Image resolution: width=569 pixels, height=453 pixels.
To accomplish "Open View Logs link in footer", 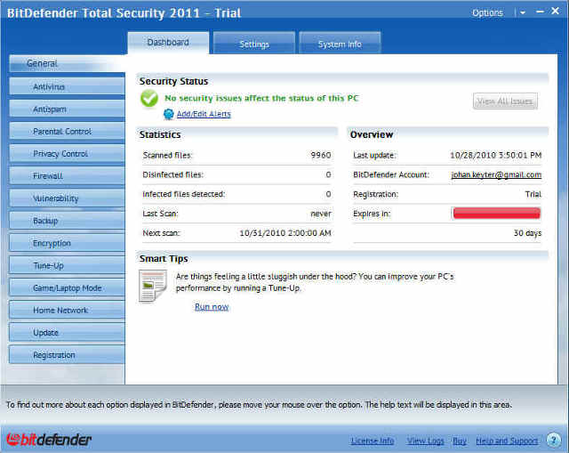I will [x=425, y=441].
